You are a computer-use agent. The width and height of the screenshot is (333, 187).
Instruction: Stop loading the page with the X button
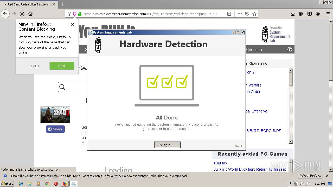click(22, 14)
